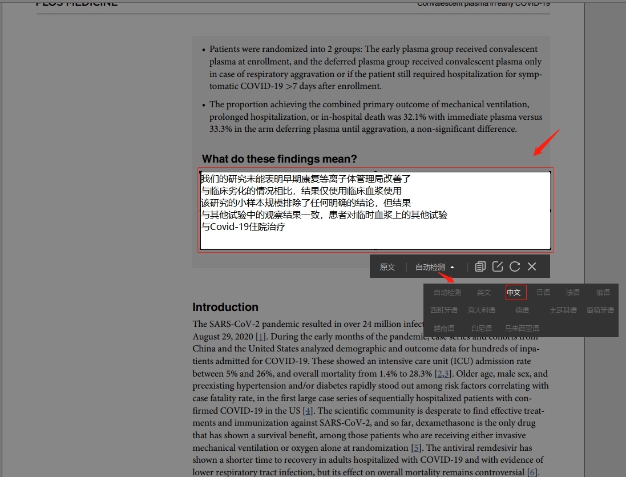
Task: Click the copy translation icon
Action: 480,266
